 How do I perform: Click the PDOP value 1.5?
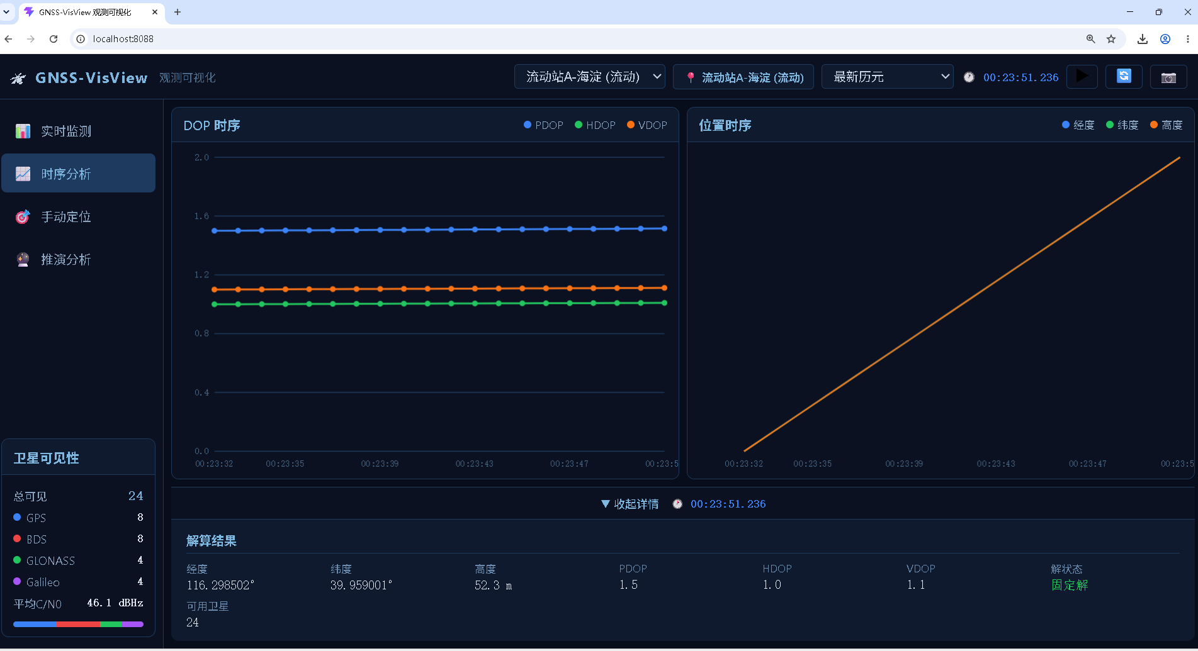coord(628,585)
